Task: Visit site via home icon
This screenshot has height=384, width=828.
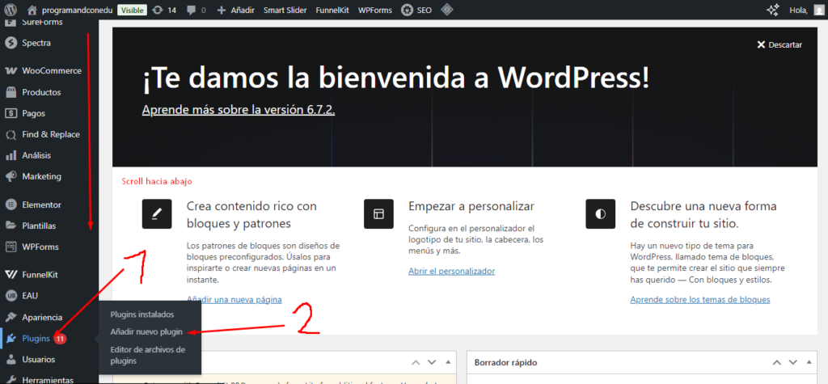Action: click(32, 10)
